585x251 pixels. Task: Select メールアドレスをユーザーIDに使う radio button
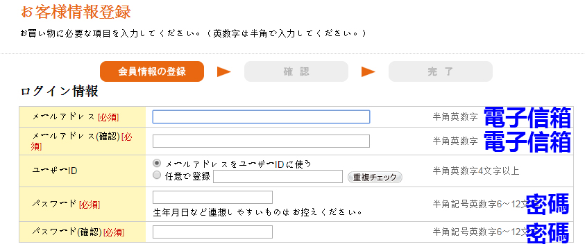(157, 163)
